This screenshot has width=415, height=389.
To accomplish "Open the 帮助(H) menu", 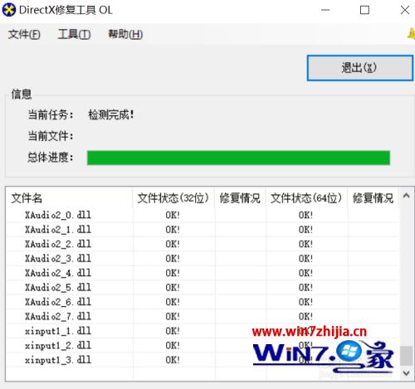I will (125, 34).
